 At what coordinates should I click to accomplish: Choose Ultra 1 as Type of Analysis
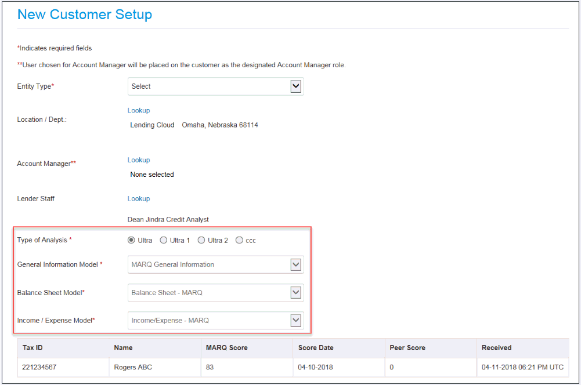click(163, 239)
